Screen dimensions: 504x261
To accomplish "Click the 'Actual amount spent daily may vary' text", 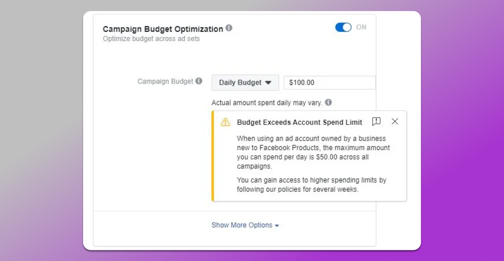I will tap(267, 103).
